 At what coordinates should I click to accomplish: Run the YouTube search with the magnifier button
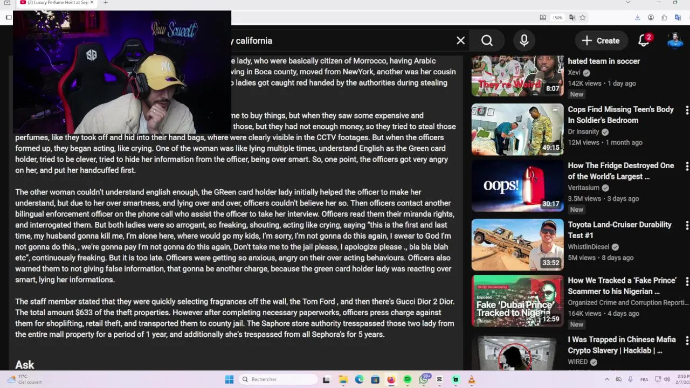click(487, 40)
